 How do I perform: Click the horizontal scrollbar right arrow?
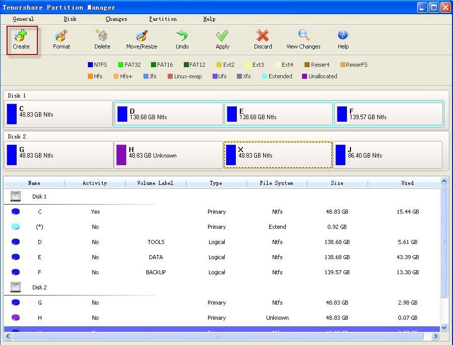pos(436,336)
